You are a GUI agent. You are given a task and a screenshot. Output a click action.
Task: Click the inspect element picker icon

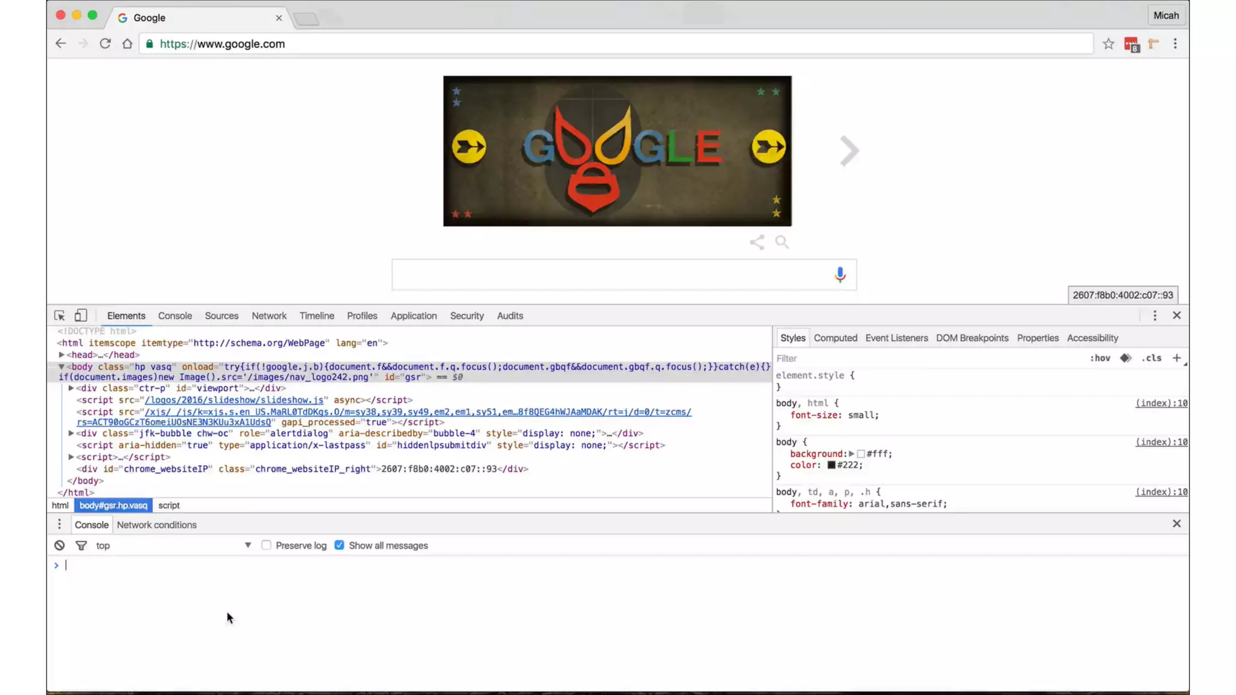[x=59, y=316]
